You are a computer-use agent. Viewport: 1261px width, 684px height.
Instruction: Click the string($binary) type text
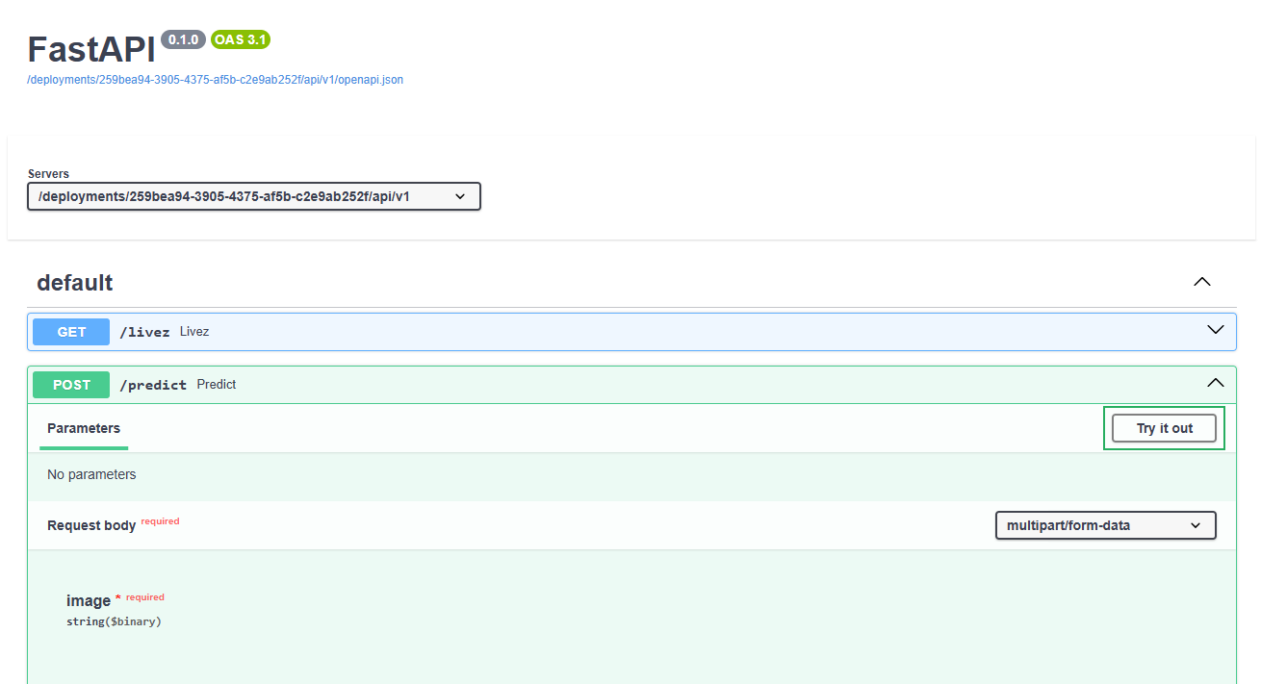(114, 621)
